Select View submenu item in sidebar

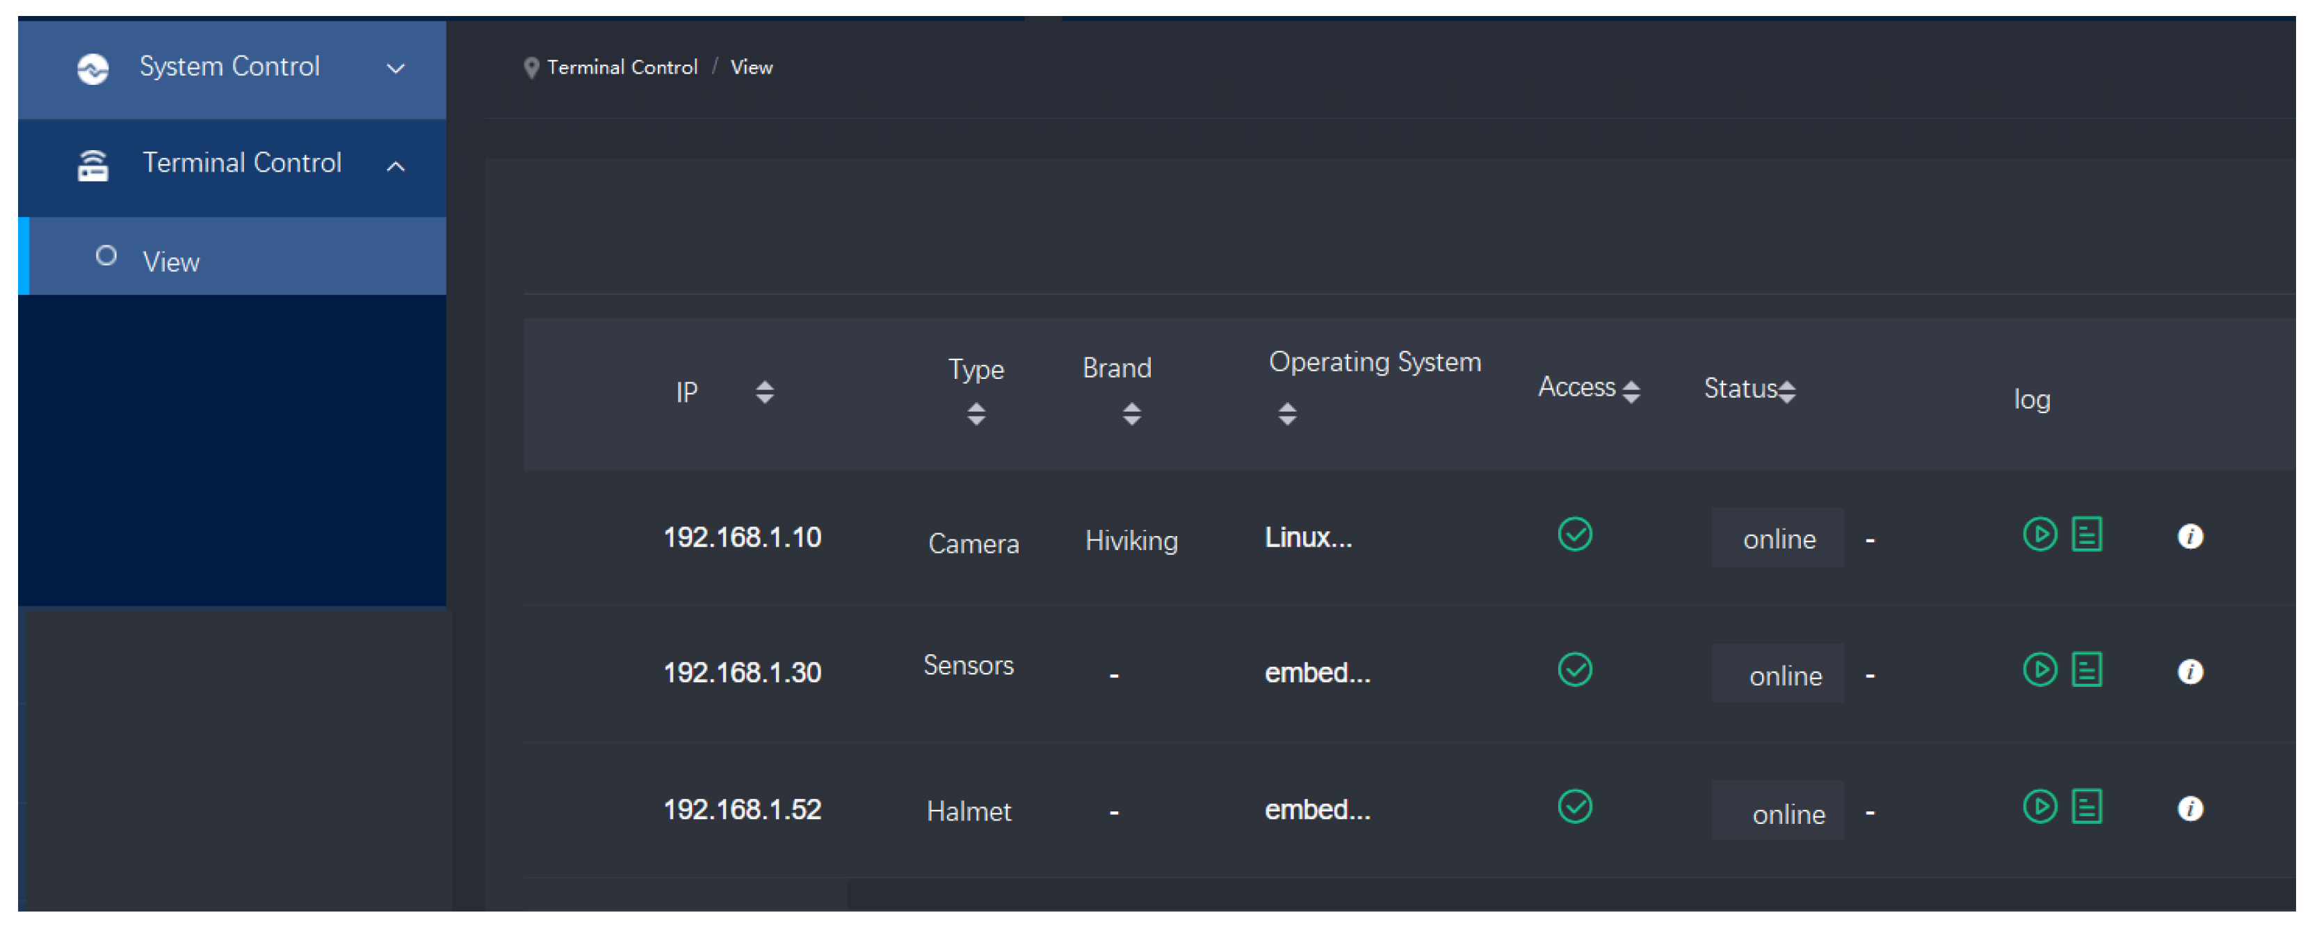pos(171,262)
